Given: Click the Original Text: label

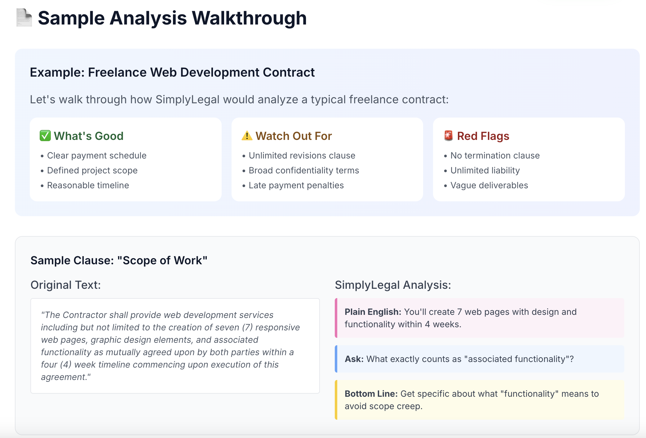Looking at the screenshot, I should [66, 285].
